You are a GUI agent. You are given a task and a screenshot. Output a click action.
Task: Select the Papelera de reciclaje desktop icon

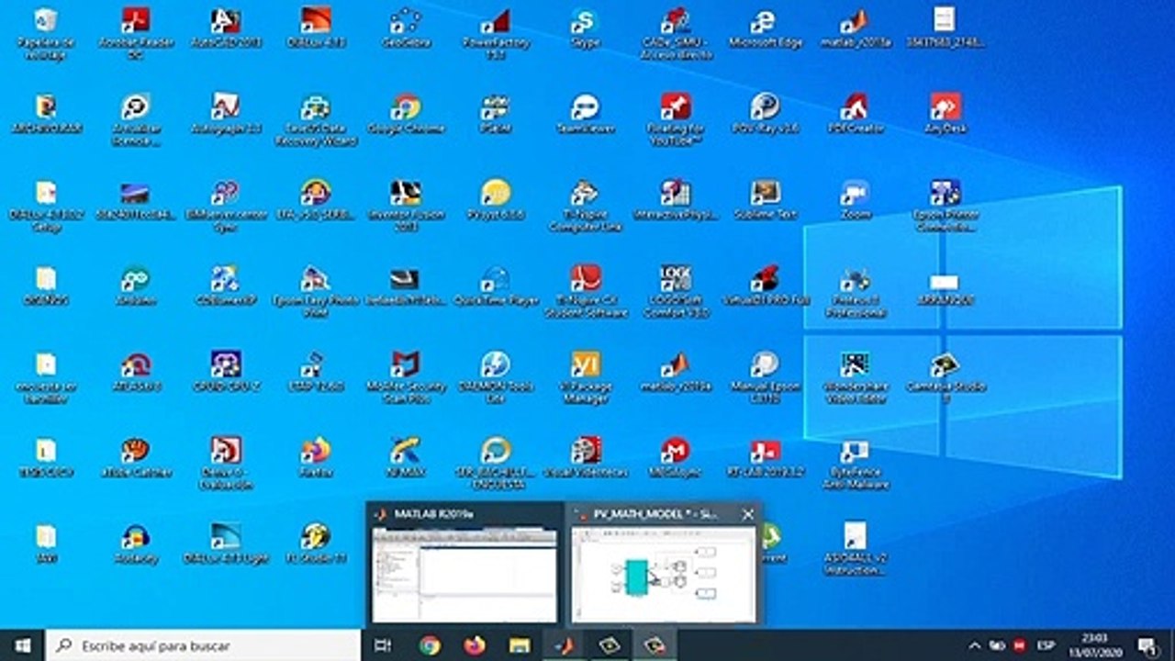tap(45, 32)
